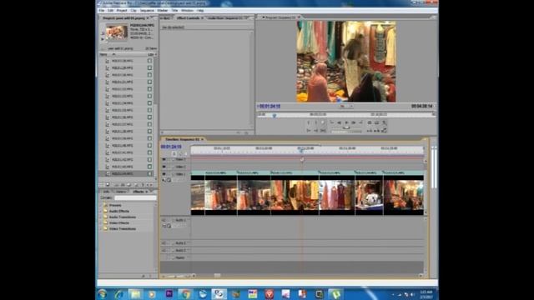Select the Info tab
Viewport: 534px width, 300px height.
tap(107, 192)
